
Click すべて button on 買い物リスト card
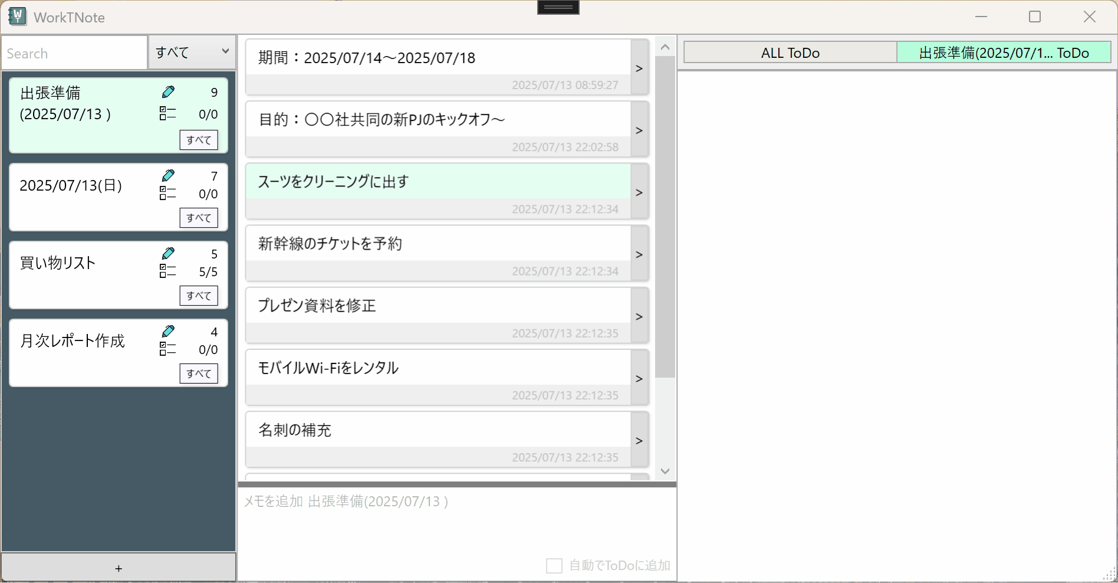point(199,296)
